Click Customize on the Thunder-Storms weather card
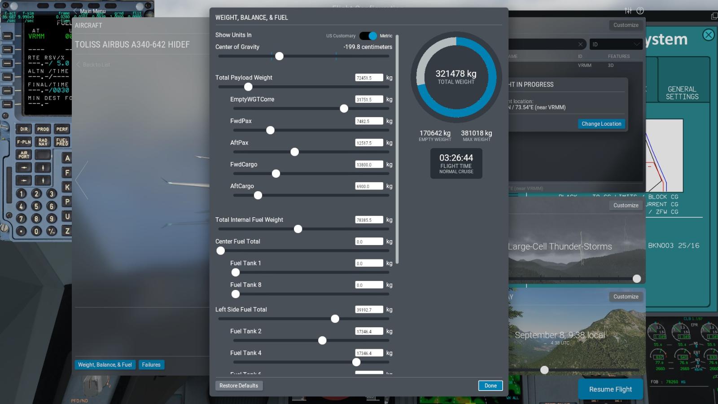This screenshot has width=718, height=404. point(626,205)
